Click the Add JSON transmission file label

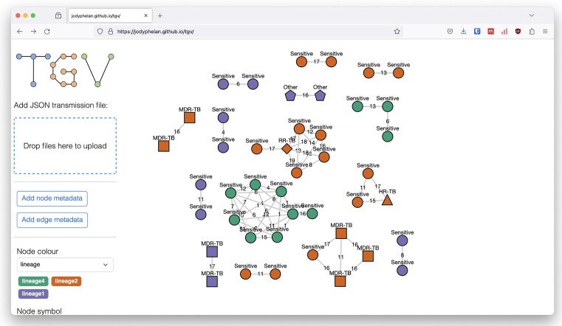pyautogui.click(x=61, y=105)
